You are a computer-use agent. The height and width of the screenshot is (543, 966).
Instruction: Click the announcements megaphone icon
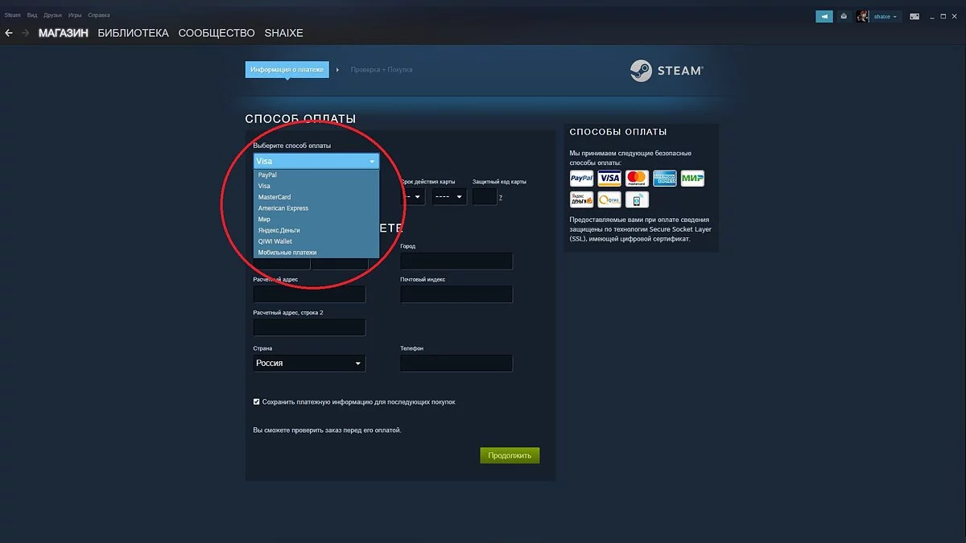tap(824, 16)
